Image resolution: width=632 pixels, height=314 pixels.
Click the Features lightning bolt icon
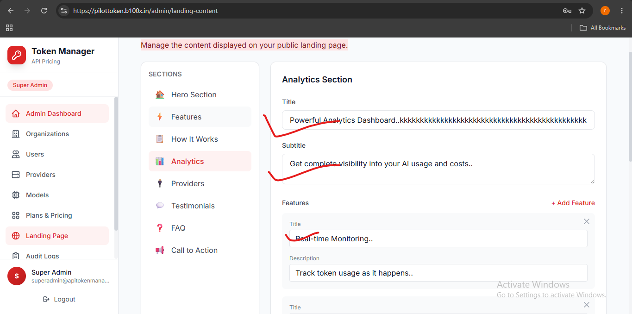(x=160, y=117)
